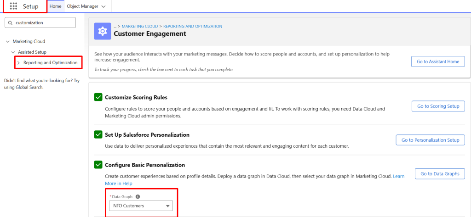
Task: Open the Data Graph NTO Customers dropdown
Action: click(x=141, y=206)
